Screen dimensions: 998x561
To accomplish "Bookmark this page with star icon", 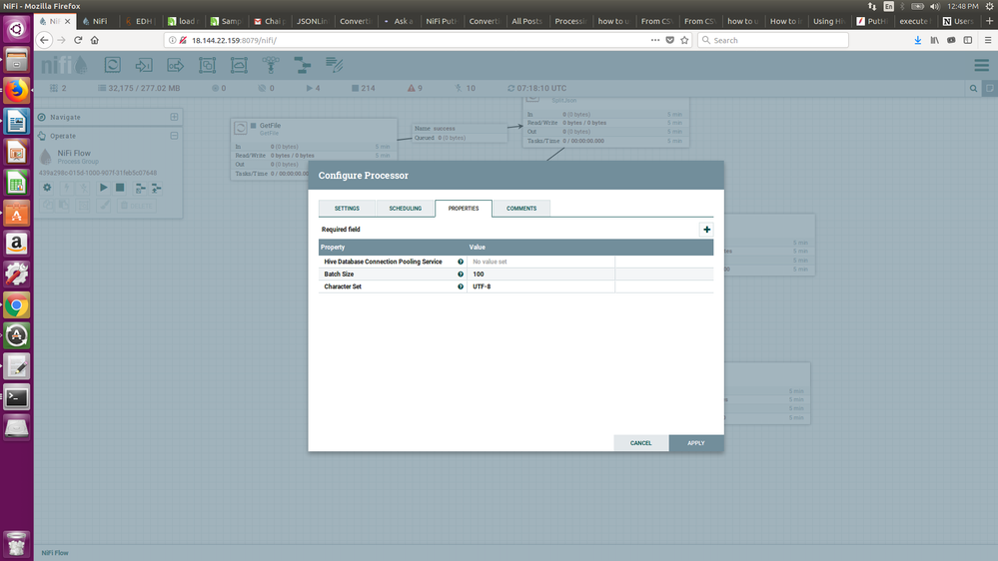I will [x=684, y=40].
